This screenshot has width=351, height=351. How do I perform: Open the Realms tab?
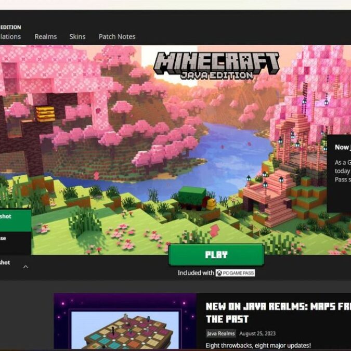(x=45, y=37)
